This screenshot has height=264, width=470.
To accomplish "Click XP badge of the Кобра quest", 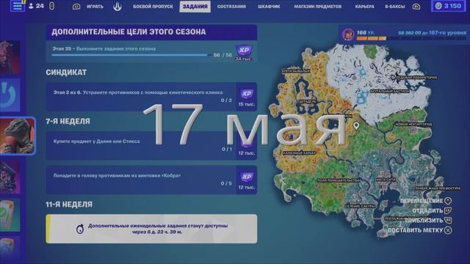I will pos(247,181).
